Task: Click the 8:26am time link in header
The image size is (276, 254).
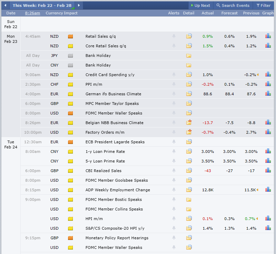Action: click(32, 13)
